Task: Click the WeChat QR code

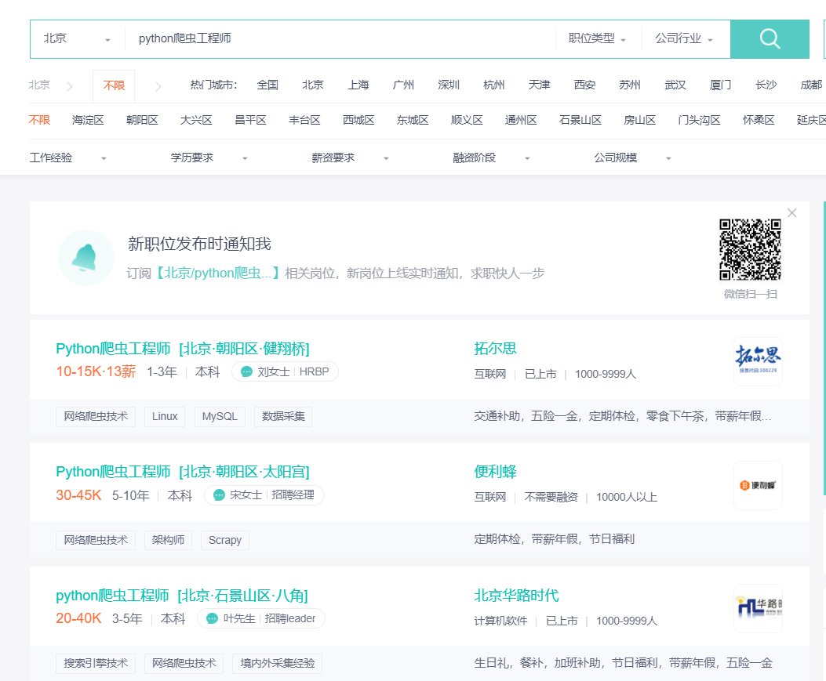Action: (750, 249)
